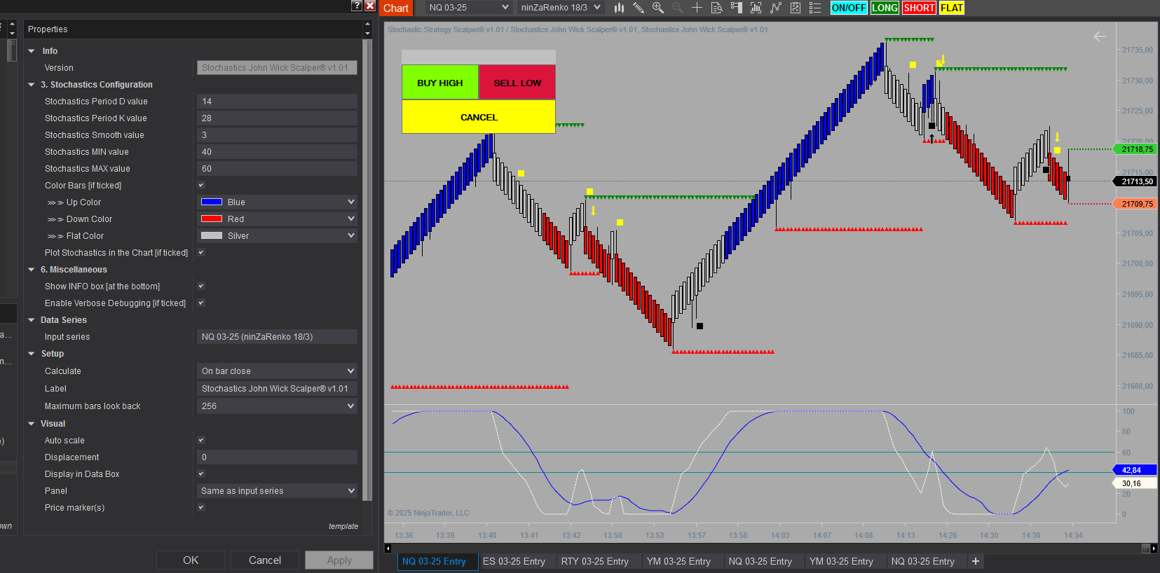The height and width of the screenshot is (573, 1160).
Task: Open the Up Color blue swatch selector
Action: point(277,202)
